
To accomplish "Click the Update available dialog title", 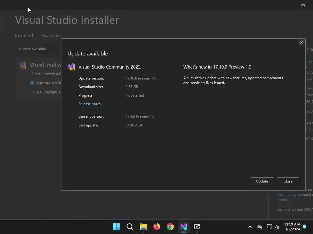I will 88,54.
